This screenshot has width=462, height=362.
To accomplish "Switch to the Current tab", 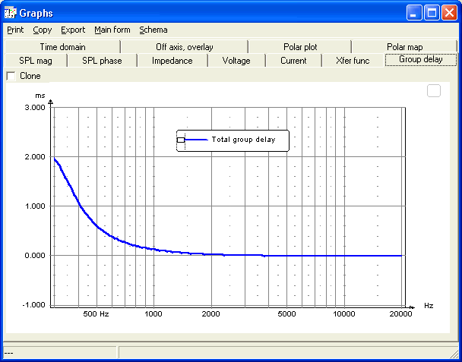I will click(293, 61).
